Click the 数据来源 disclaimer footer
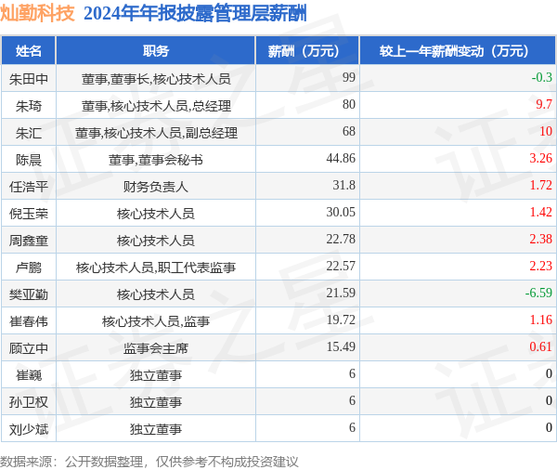 point(149,462)
